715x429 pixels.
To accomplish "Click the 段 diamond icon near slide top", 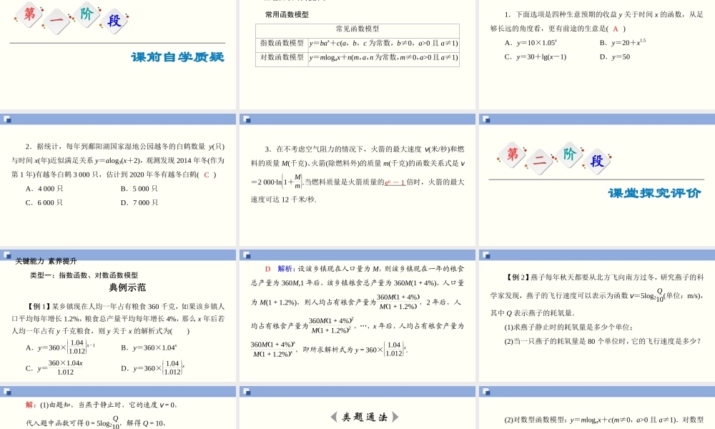I will [114, 20].
